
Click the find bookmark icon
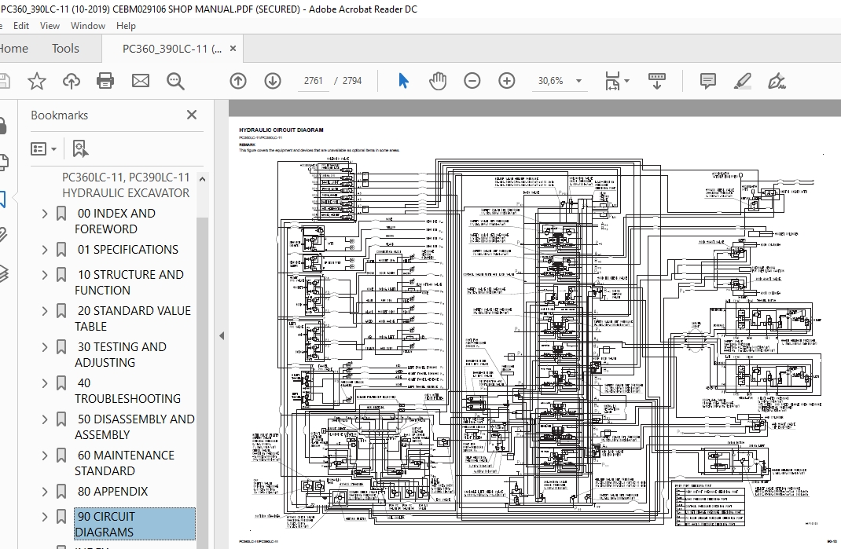click(80, 148)
